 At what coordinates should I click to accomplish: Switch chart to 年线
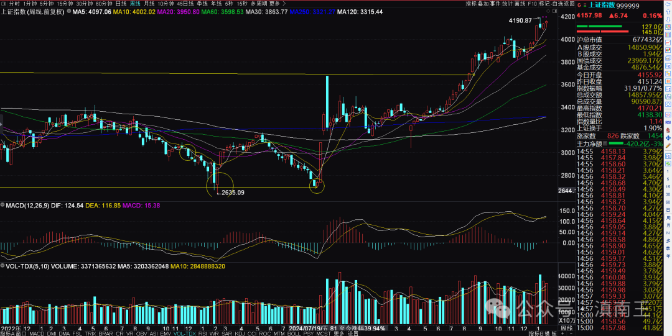pyautogui.click(x=216, y=4)
